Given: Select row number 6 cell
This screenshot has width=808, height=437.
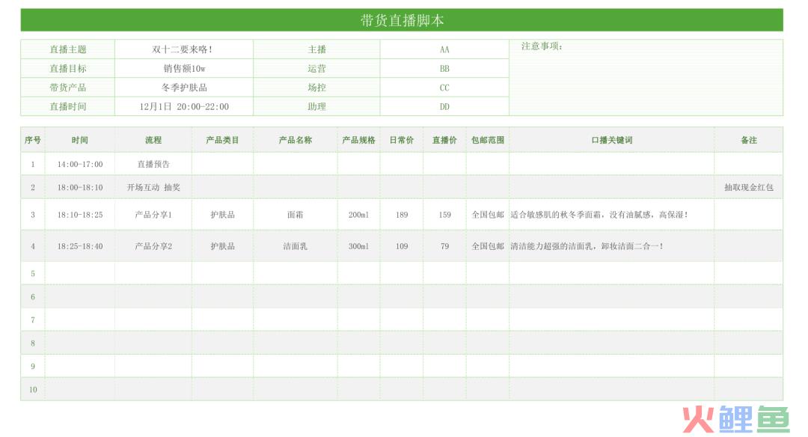Looking at the screenshot, I should pos(32,296).
